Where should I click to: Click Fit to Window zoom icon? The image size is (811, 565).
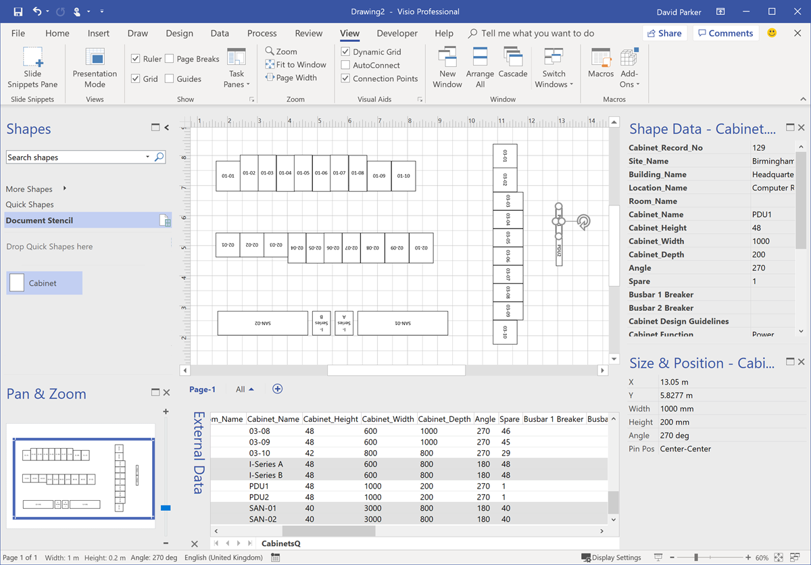pos(295,64)
